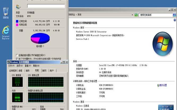Click the search magnifier in System window
This screenshot has width=177, height=110.
coord(174,15)
